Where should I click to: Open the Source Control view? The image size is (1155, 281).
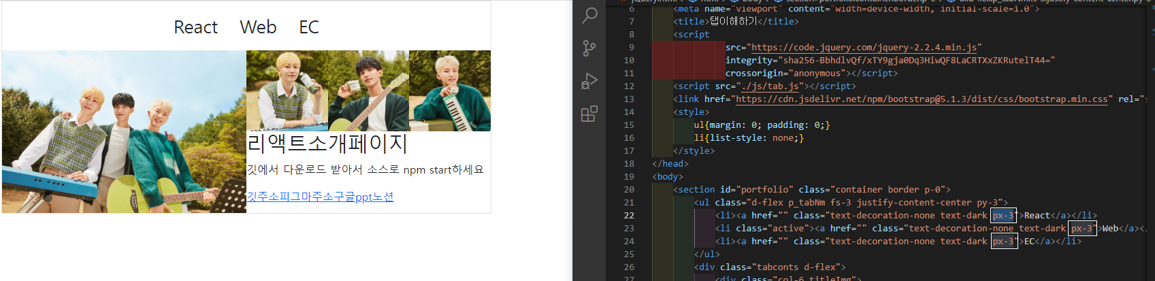[589, 48]
